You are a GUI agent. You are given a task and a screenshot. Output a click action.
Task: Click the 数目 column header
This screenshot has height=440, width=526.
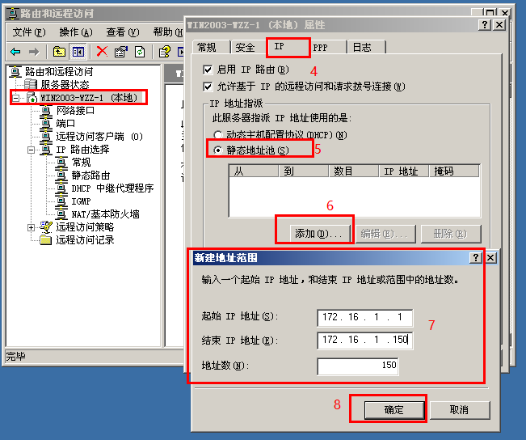pos(353,171)
